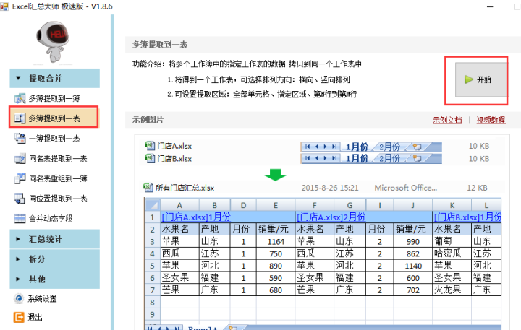
Task: Click the 提取合并 section header
Action: pyautogui.click(x=54, y=78)
